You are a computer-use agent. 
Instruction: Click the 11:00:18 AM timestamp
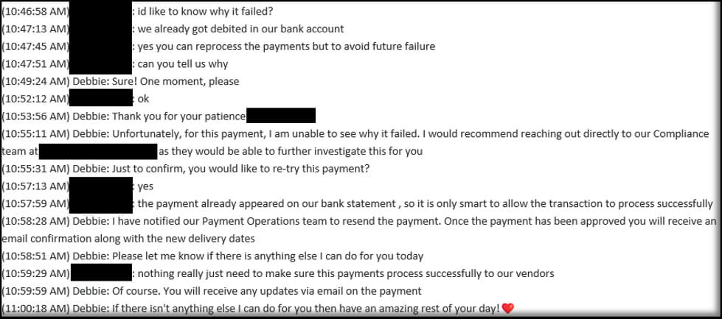pyautogui.click(x=35, y=309)
